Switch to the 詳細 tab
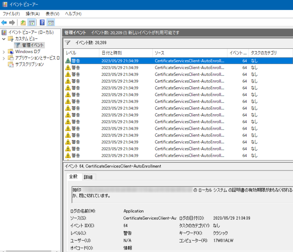Viewport: 293px width, 252px height. tap(88, 177)
